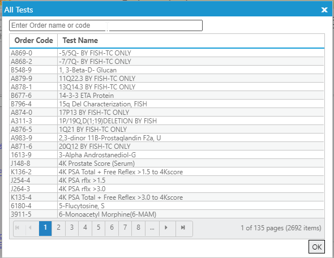Select order code A983-9 row

point(167,138)
